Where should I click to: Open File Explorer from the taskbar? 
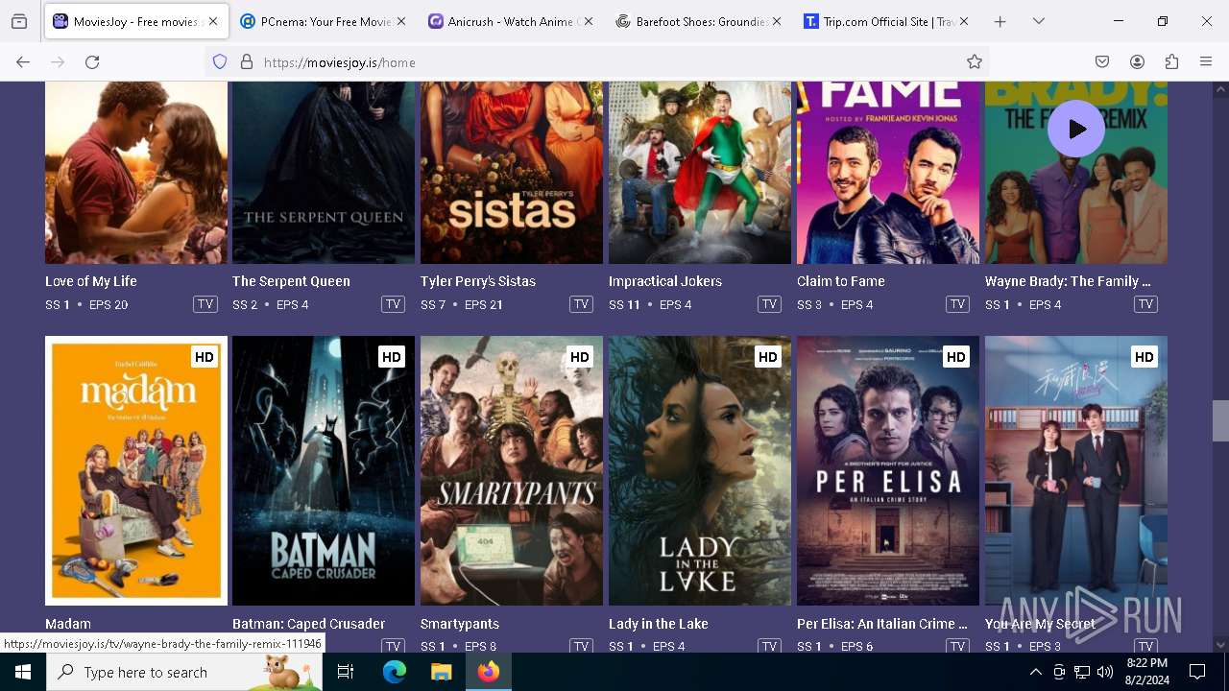click(441, 672)
